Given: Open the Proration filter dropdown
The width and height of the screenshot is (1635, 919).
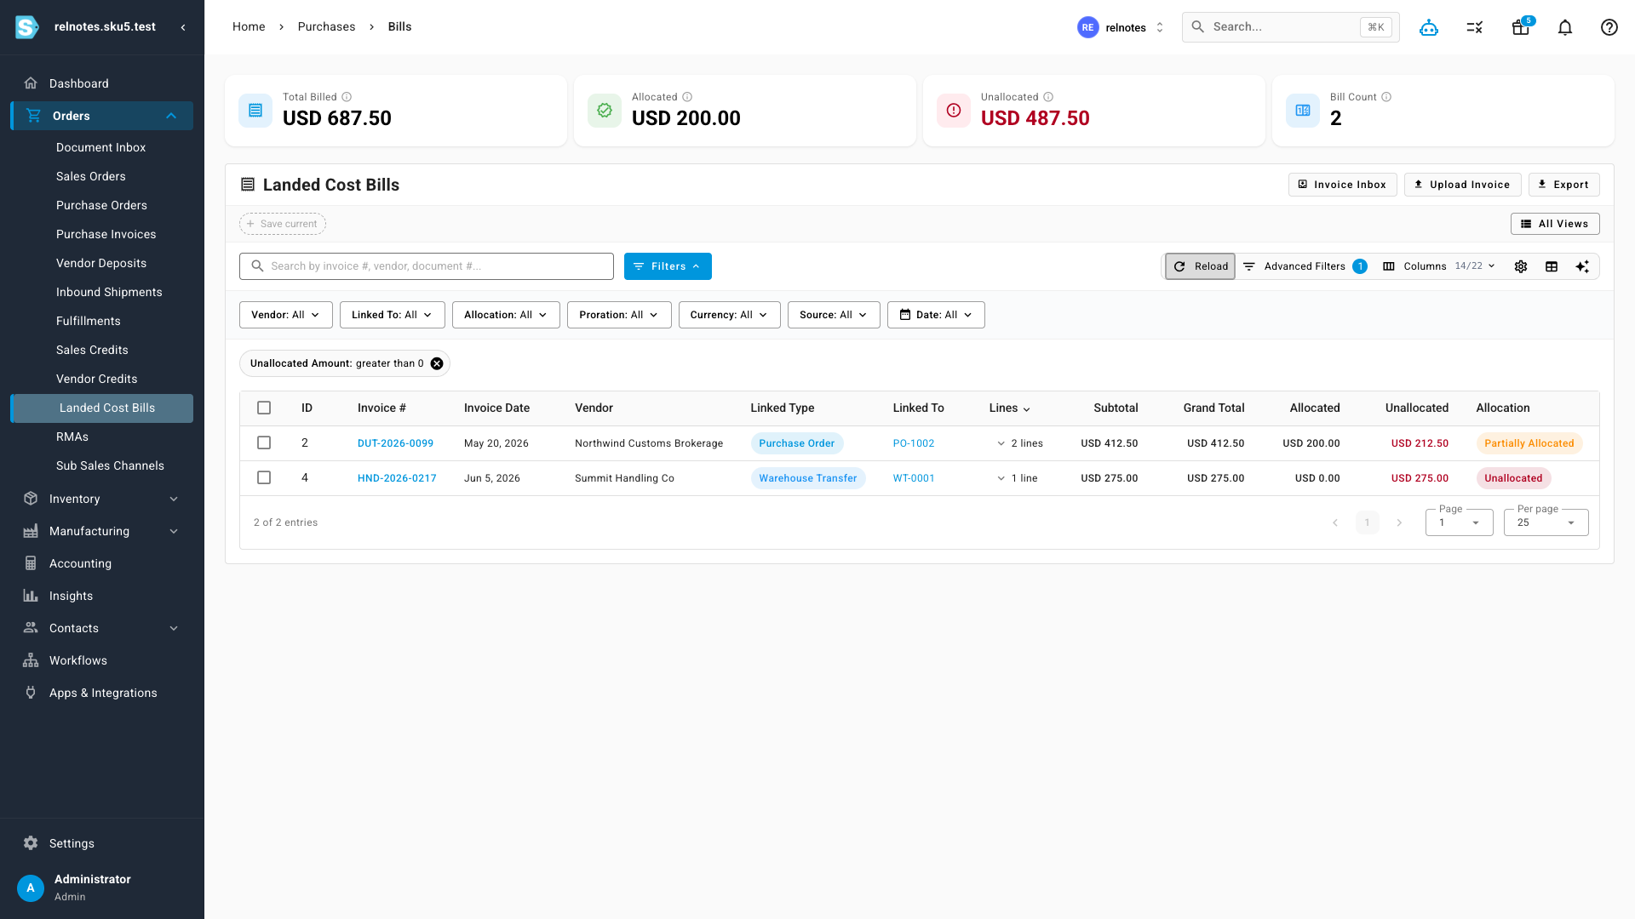Looking at the screenshot, I should (x=619, y=315).
